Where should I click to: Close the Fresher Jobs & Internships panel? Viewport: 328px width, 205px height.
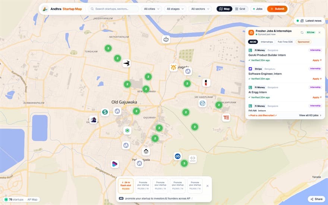(x=319, y=32)
